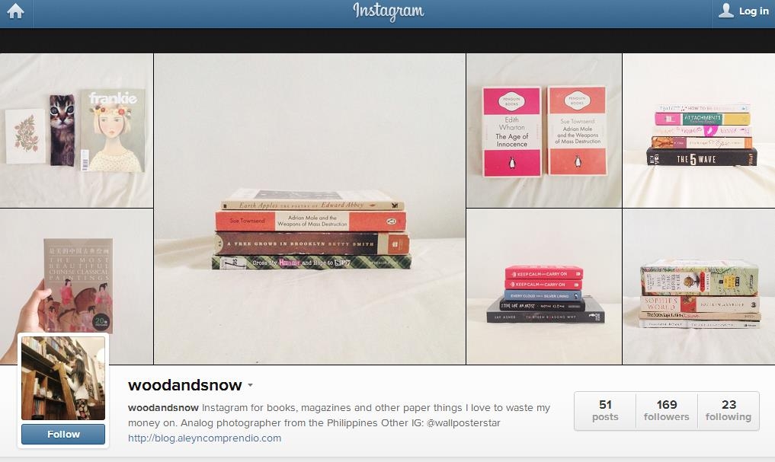
Task: Open the two Penguin Books photo
Action: (x=544, y=130)
